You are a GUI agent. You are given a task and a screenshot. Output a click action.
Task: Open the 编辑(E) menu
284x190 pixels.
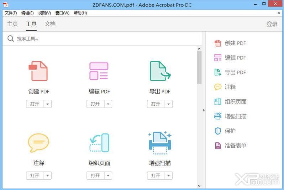(27, 13)
